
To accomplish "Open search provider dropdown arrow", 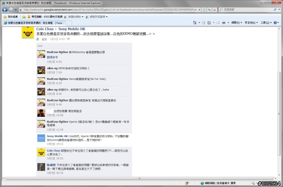I will click(279, 10).
